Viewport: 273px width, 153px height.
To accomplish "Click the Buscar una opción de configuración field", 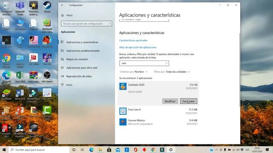I will coord(86,24).
